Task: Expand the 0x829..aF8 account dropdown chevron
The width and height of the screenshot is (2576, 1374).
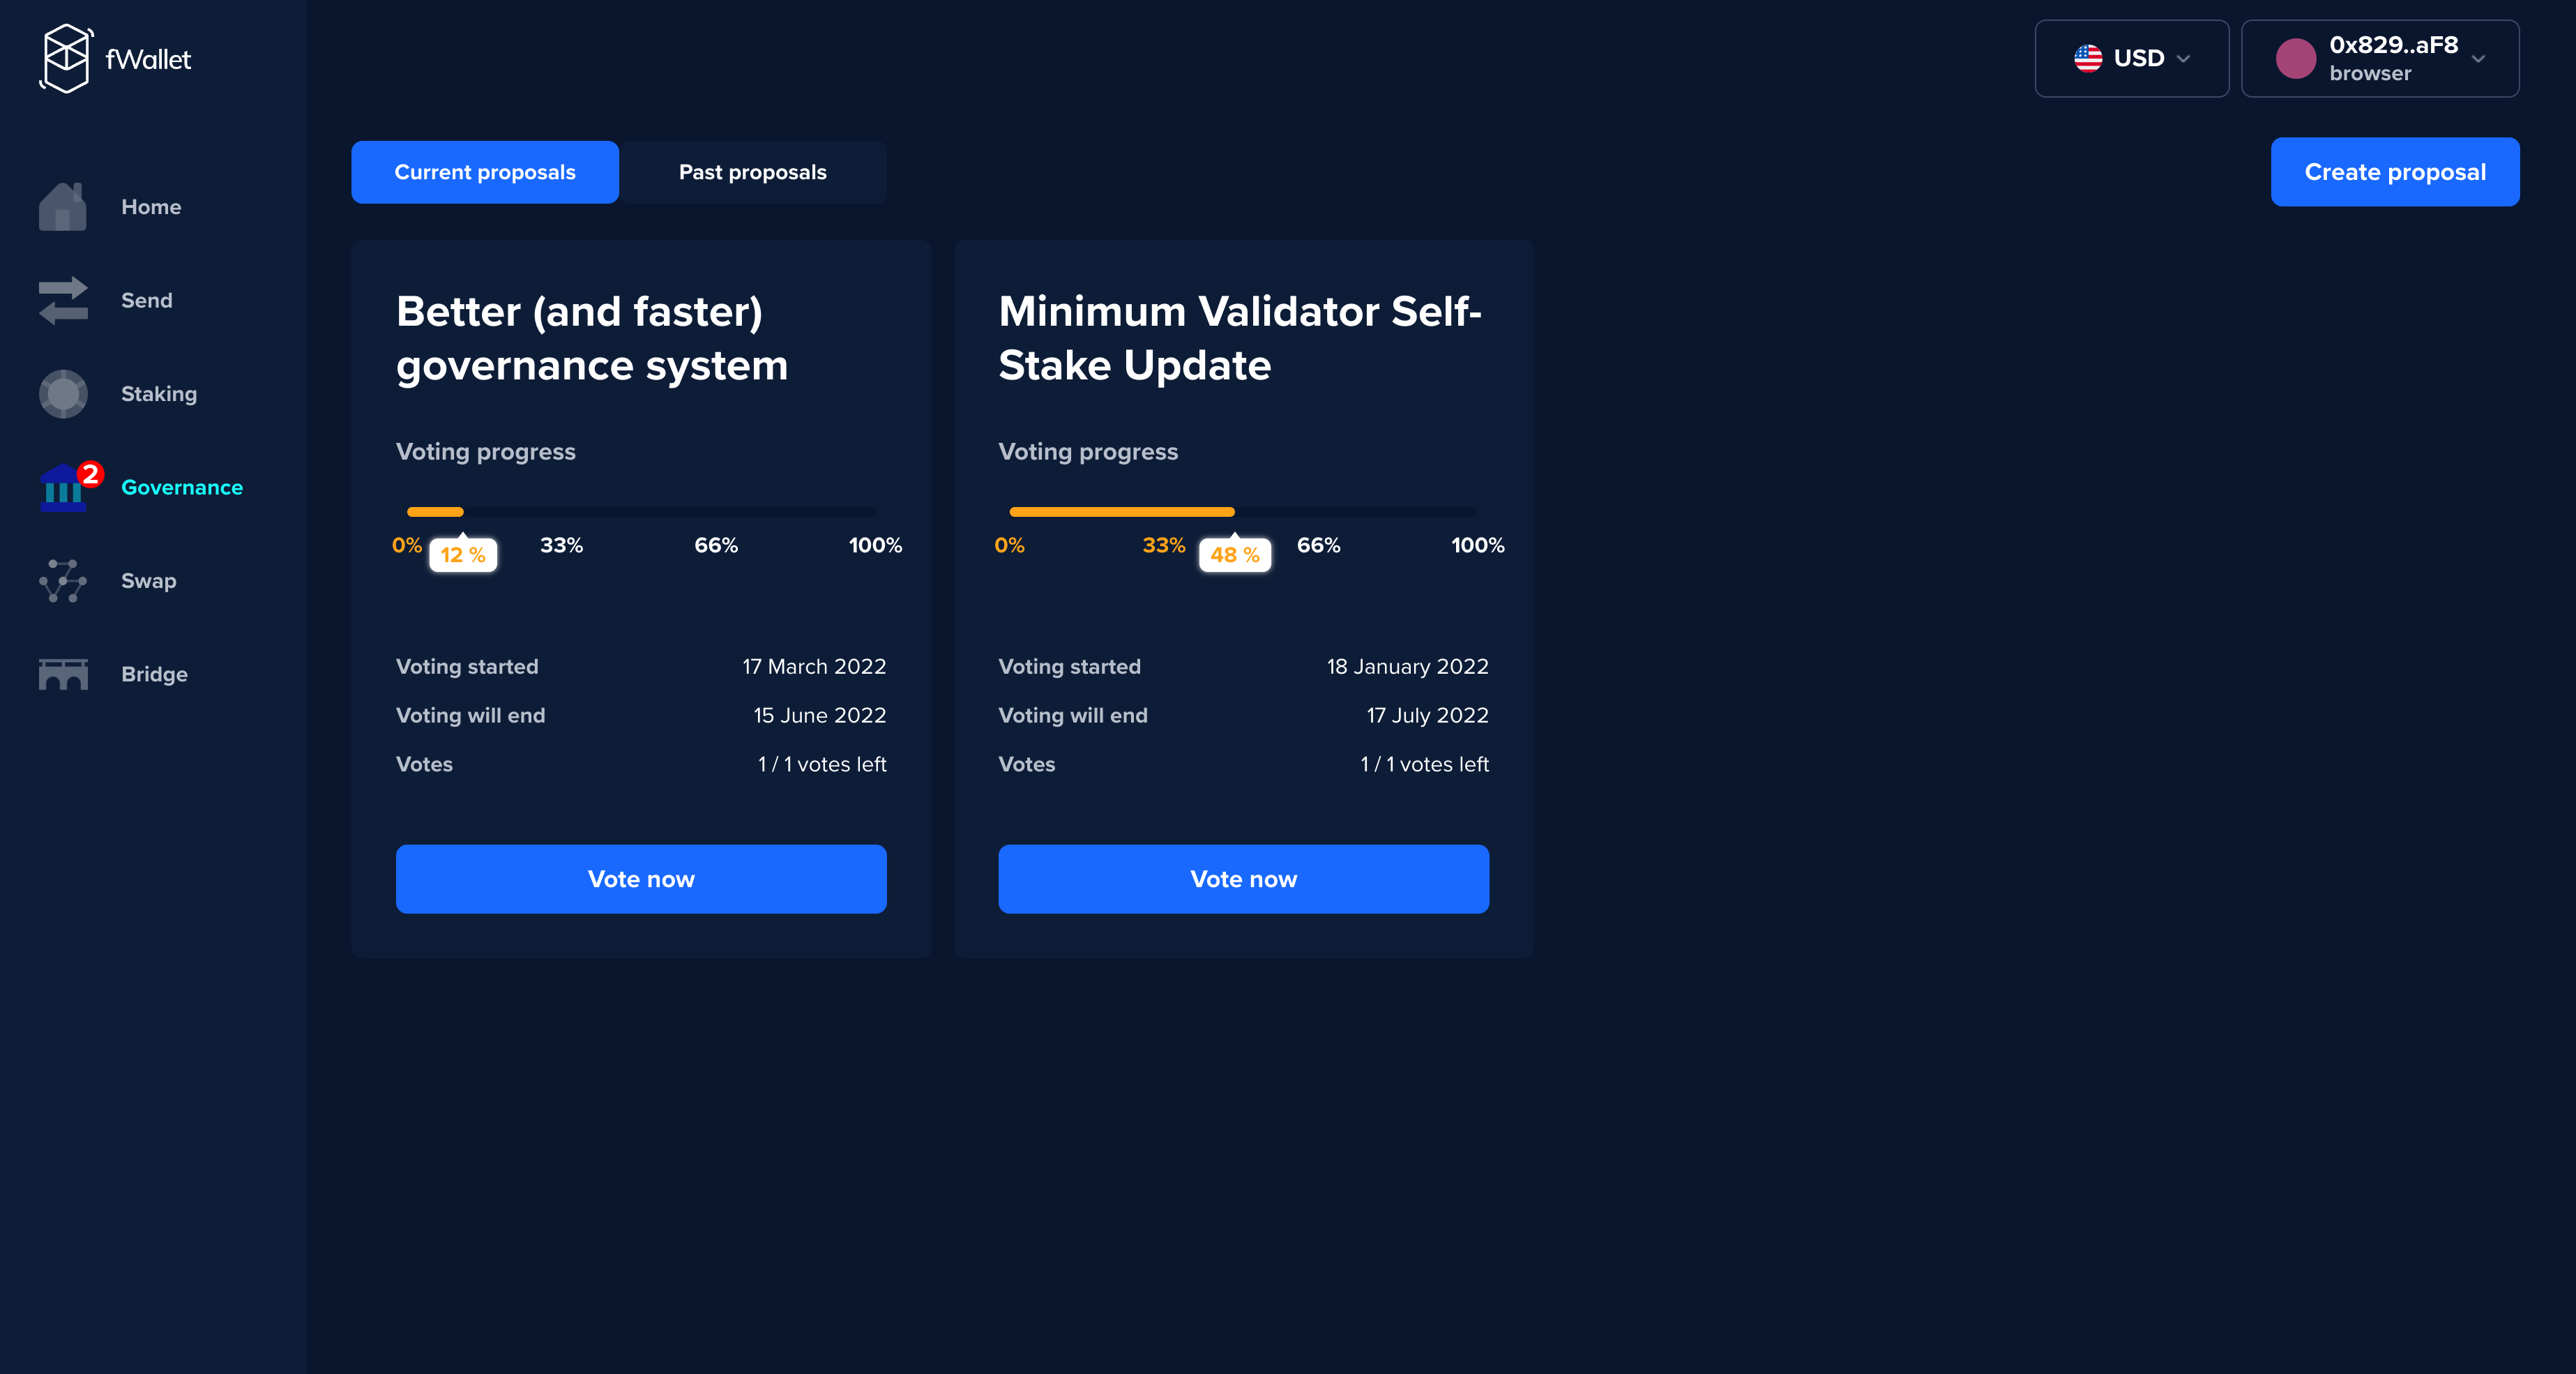Action: [2478, 59]
